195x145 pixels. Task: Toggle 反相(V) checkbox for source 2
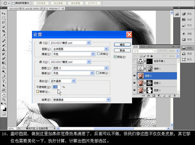tap(97, 73)
